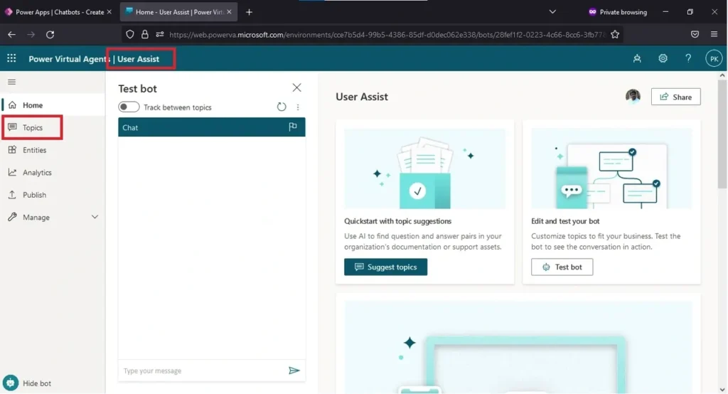
Task: Click Quickstart with topic suggestions illustration
Action: click(424, 169)
